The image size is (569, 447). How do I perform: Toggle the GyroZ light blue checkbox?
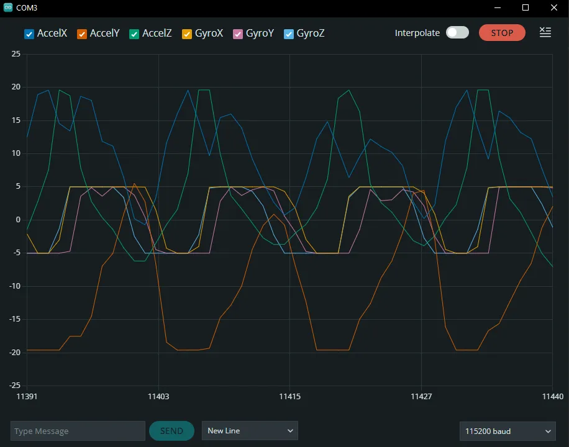289,34
